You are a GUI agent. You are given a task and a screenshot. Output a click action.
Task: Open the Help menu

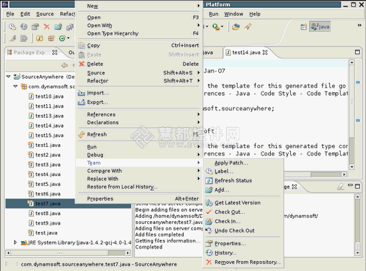pyautogui.click(x=255, y=14)
